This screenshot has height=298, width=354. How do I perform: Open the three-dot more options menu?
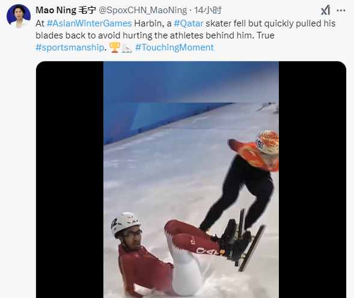pyautogui.click(x=341, y=10)
